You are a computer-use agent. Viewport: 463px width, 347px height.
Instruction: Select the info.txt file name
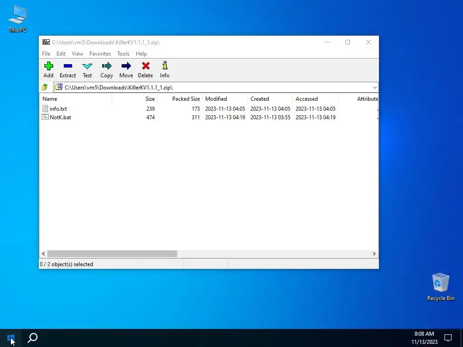point(58,108)
